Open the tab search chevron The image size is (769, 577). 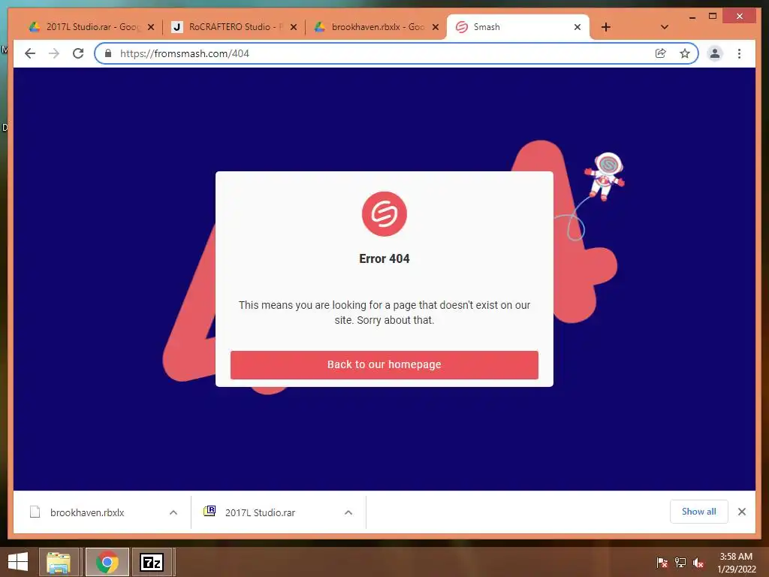pyautogui.click(x=664, y=27)
